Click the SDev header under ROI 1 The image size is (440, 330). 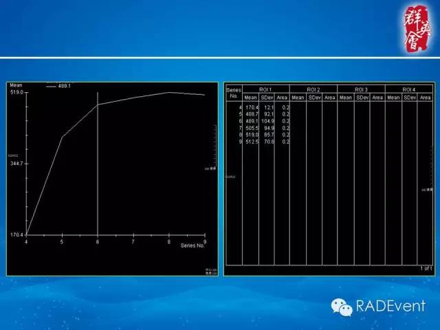click(267, 98)
